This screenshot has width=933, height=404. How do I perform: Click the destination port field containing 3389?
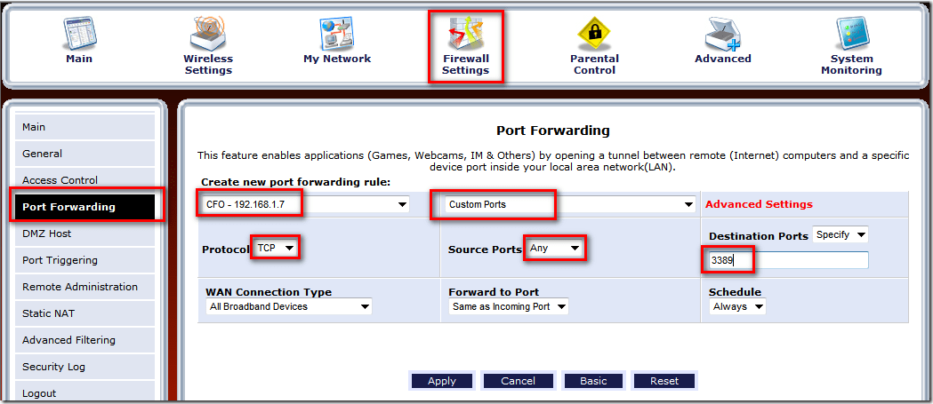pos(787,260)
